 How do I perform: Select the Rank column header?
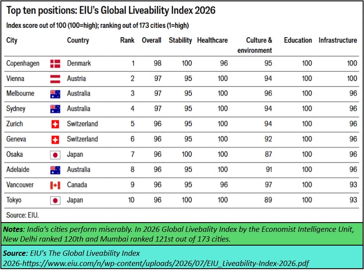pyautogui.click(x=127, y=40)
